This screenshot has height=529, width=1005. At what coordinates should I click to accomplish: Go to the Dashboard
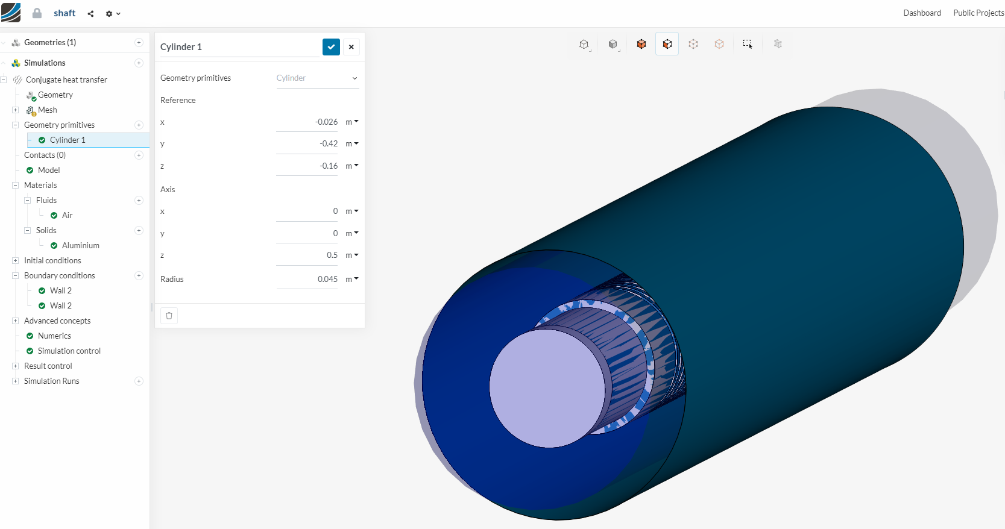tap(922, 13)
